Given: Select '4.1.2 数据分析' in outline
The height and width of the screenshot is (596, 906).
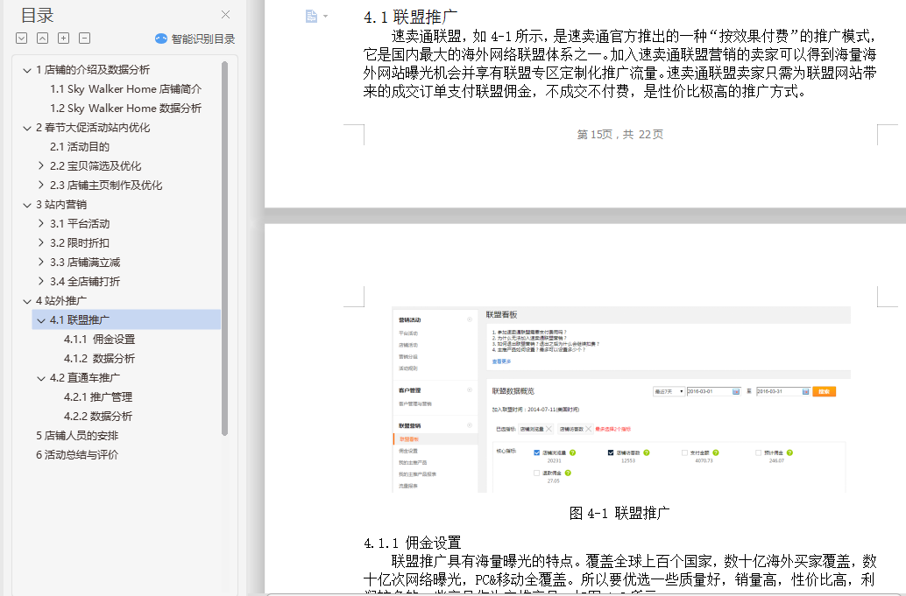Looking at the screenshot, I should coord(99,358).
